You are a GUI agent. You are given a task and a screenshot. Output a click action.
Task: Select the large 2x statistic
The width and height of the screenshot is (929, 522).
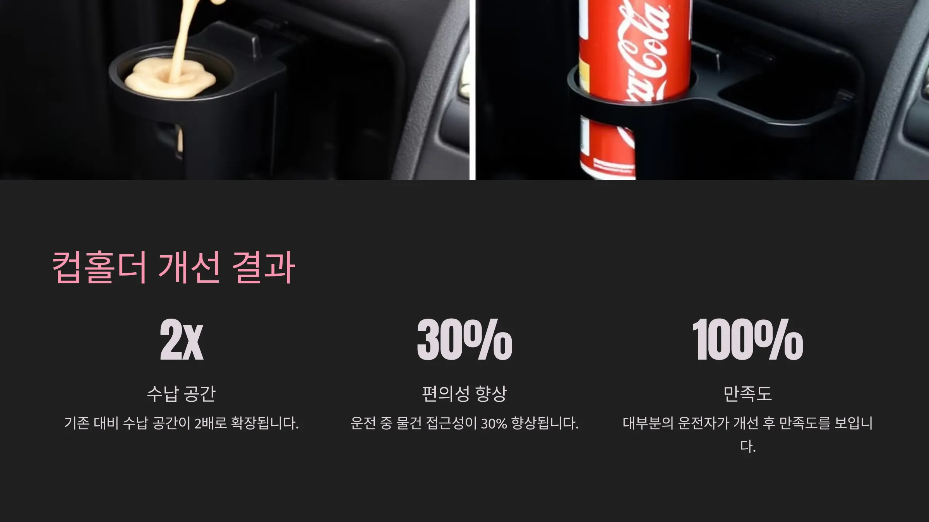182,340
